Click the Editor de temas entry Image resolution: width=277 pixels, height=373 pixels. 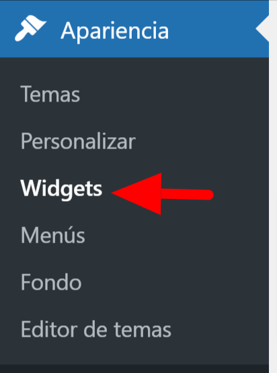pyautogui.click(x=96, y=329)
